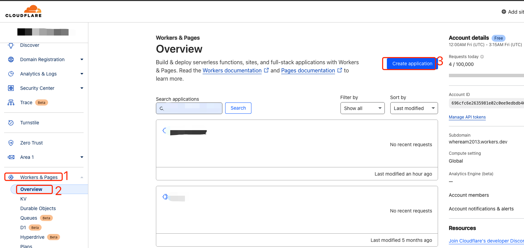Screen dimensions: 524x248
Task: Open D1 Beta in the sidebar
Action: click(31, 228)
